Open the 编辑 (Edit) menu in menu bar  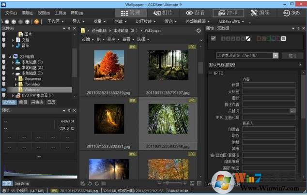point(27,13)
